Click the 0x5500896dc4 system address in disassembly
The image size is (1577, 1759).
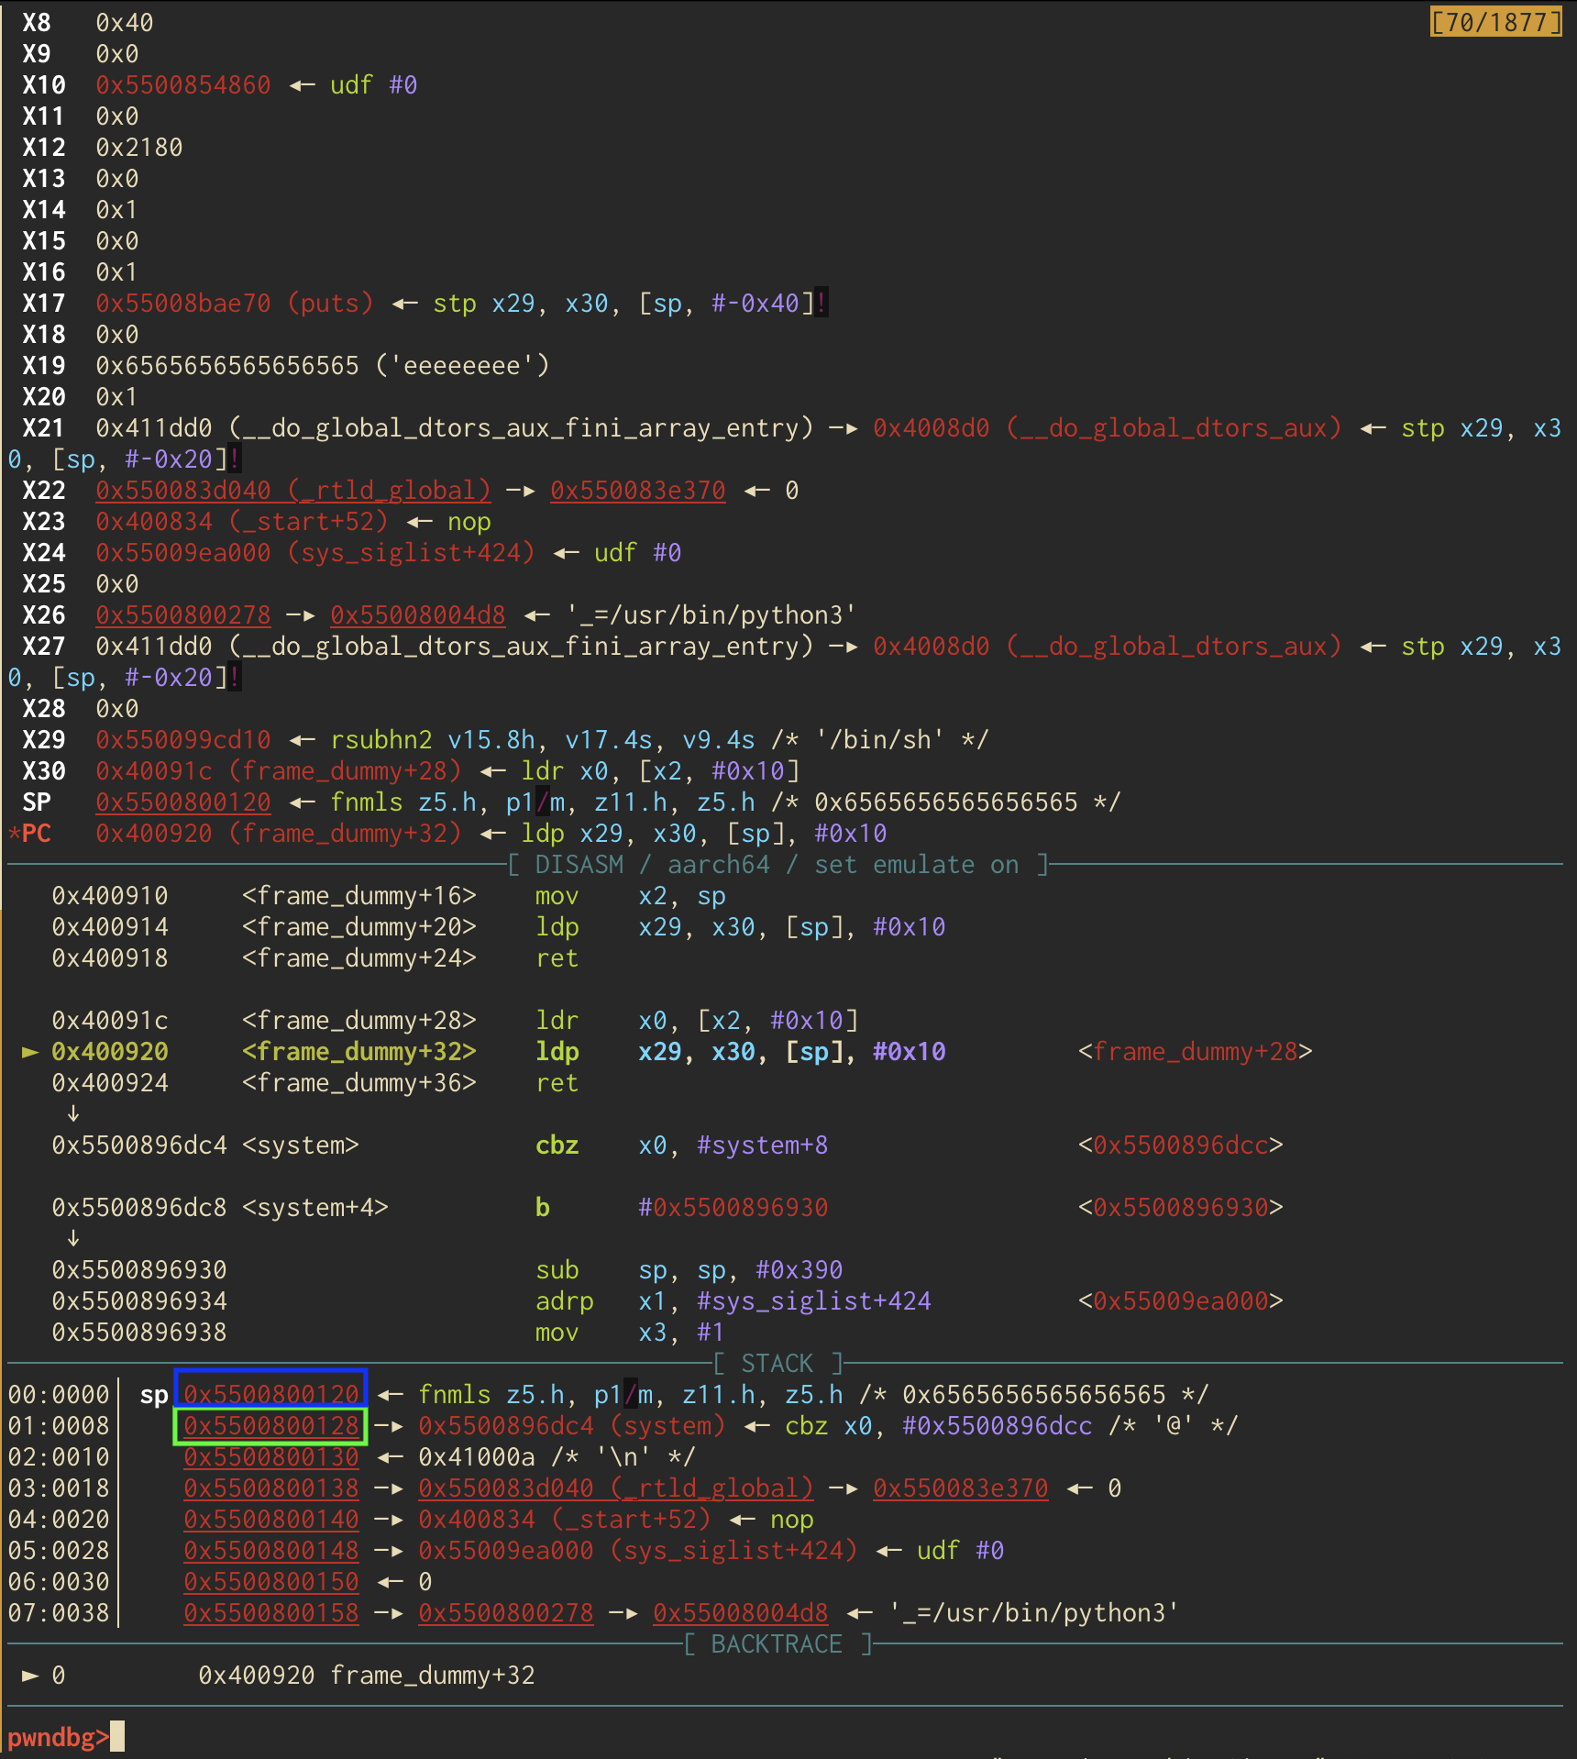point(138,1145)
